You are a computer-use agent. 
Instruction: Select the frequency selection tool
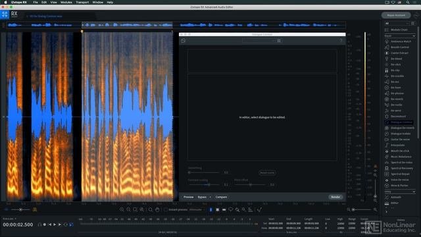click(x=224, y=209)
